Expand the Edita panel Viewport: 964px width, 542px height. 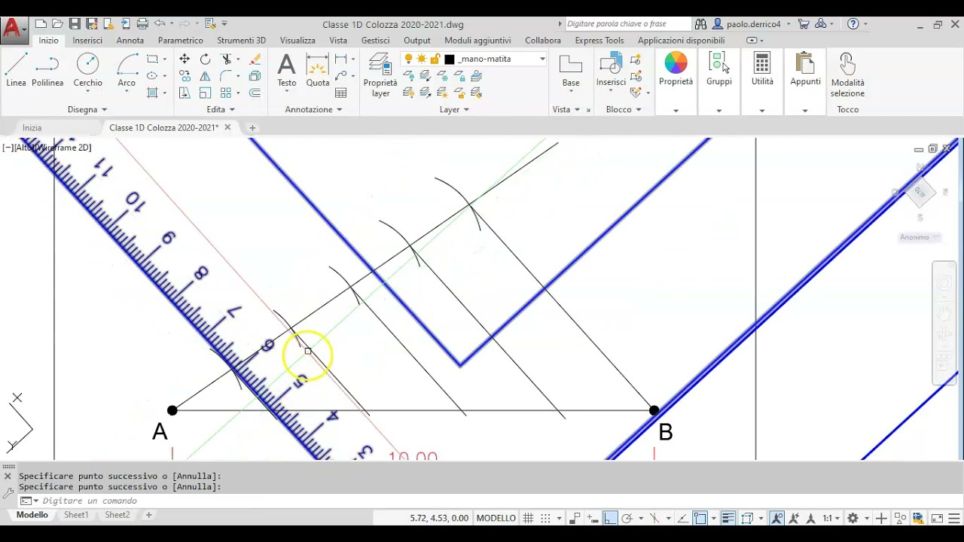point(221,109)
